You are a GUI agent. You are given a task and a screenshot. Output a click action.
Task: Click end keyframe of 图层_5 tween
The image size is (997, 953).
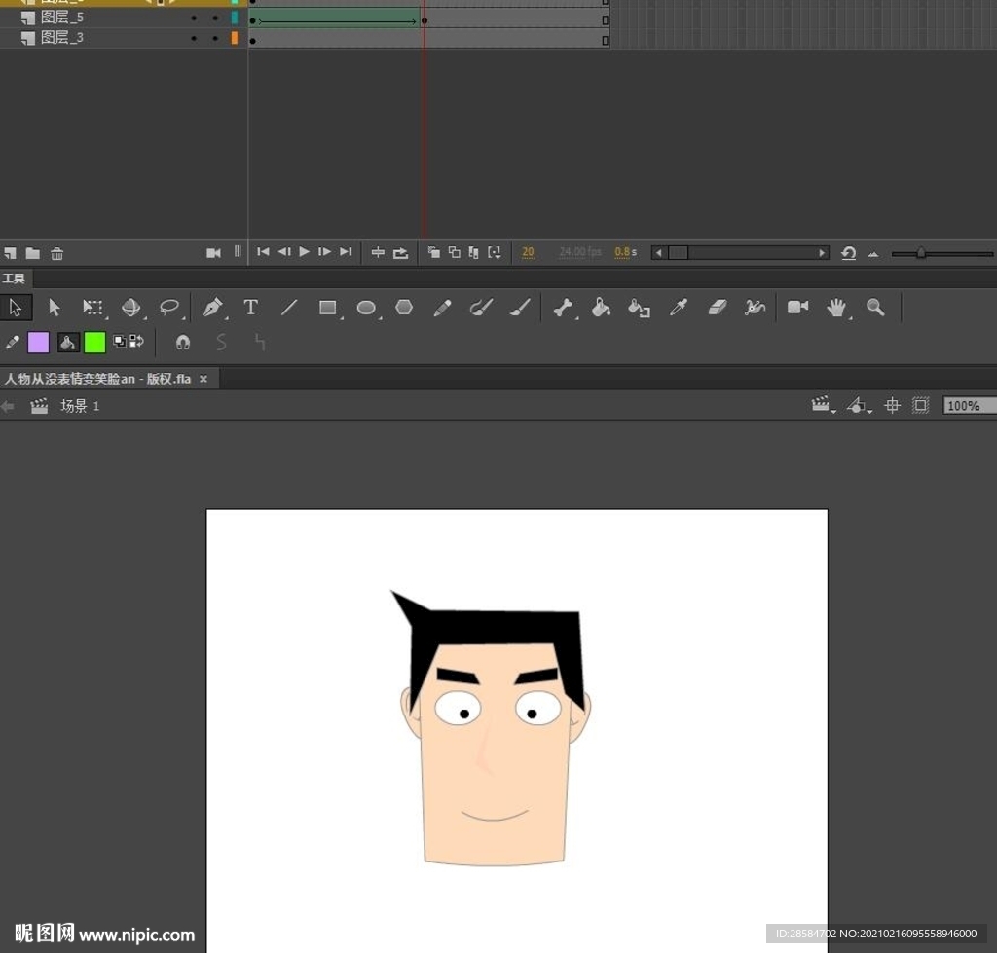(425, 21)
